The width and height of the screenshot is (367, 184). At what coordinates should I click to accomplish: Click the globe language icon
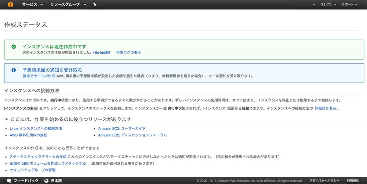(x=47, y=181)
